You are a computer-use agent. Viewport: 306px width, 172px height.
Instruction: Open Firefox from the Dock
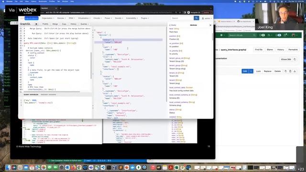point(73,168)
